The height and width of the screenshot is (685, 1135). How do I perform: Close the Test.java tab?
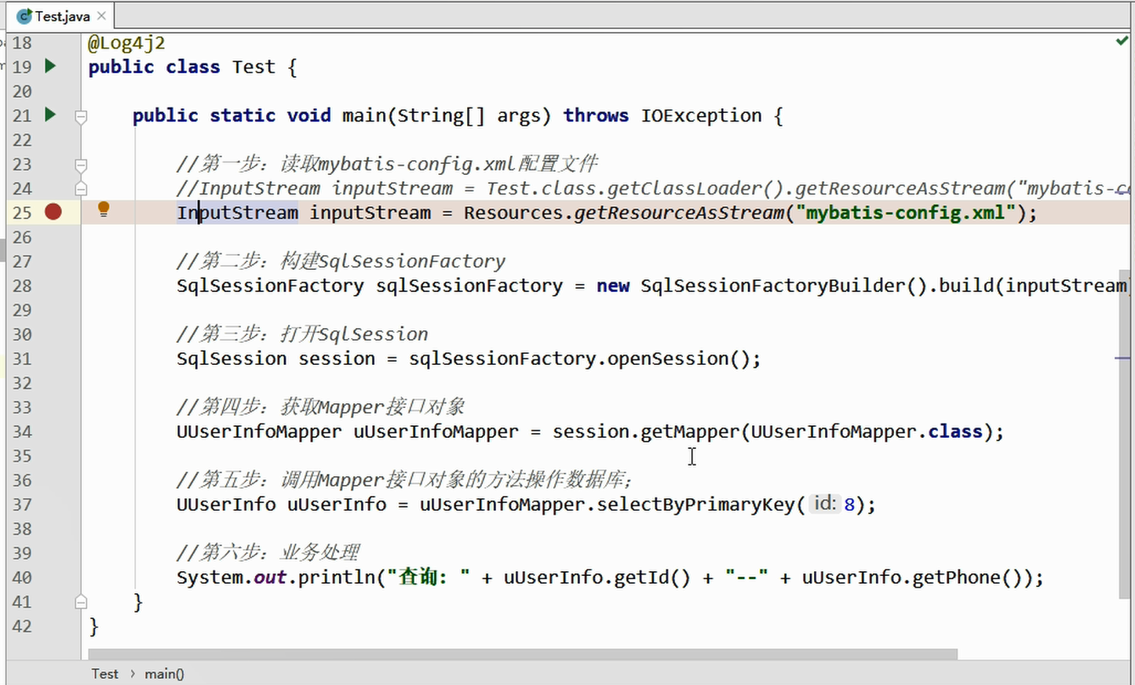pos(101,16)
